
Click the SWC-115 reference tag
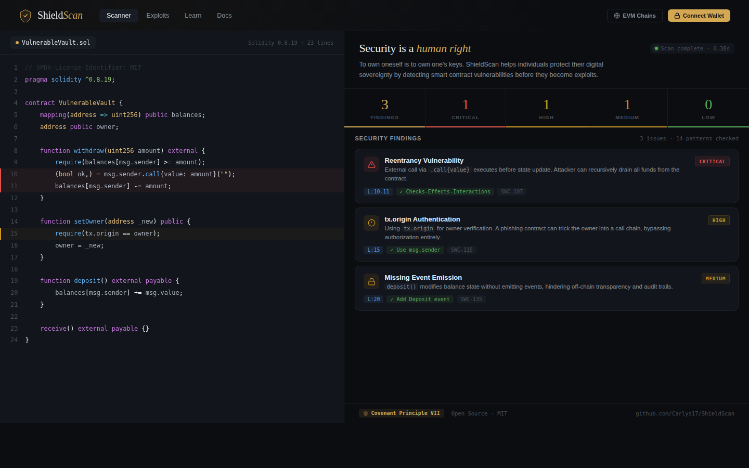pos(462,250)
